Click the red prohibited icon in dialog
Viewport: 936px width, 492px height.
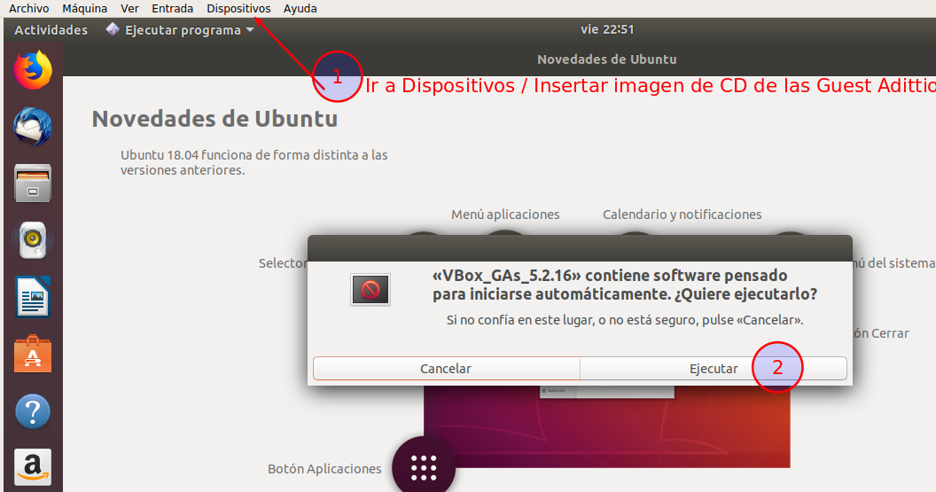[x=370, y=290]
